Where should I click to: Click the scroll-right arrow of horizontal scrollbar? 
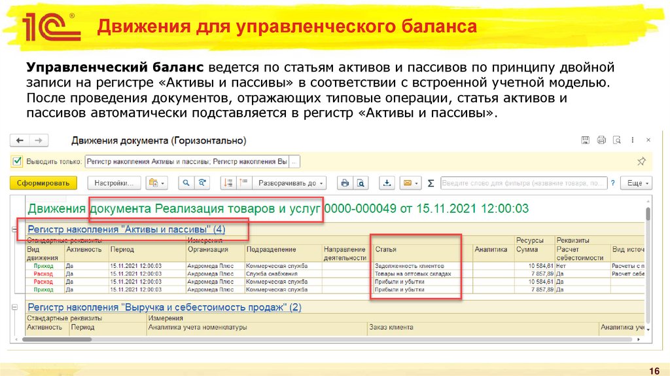[639, 339]
